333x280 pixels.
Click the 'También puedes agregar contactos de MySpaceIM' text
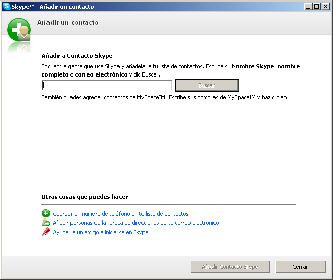(164, 97)
